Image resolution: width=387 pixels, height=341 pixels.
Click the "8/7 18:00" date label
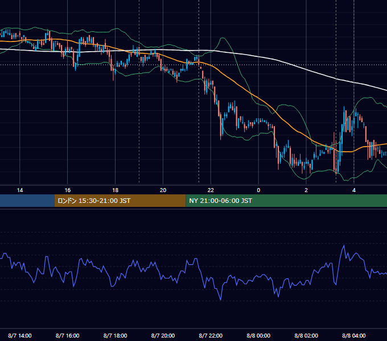coord(116,335)
